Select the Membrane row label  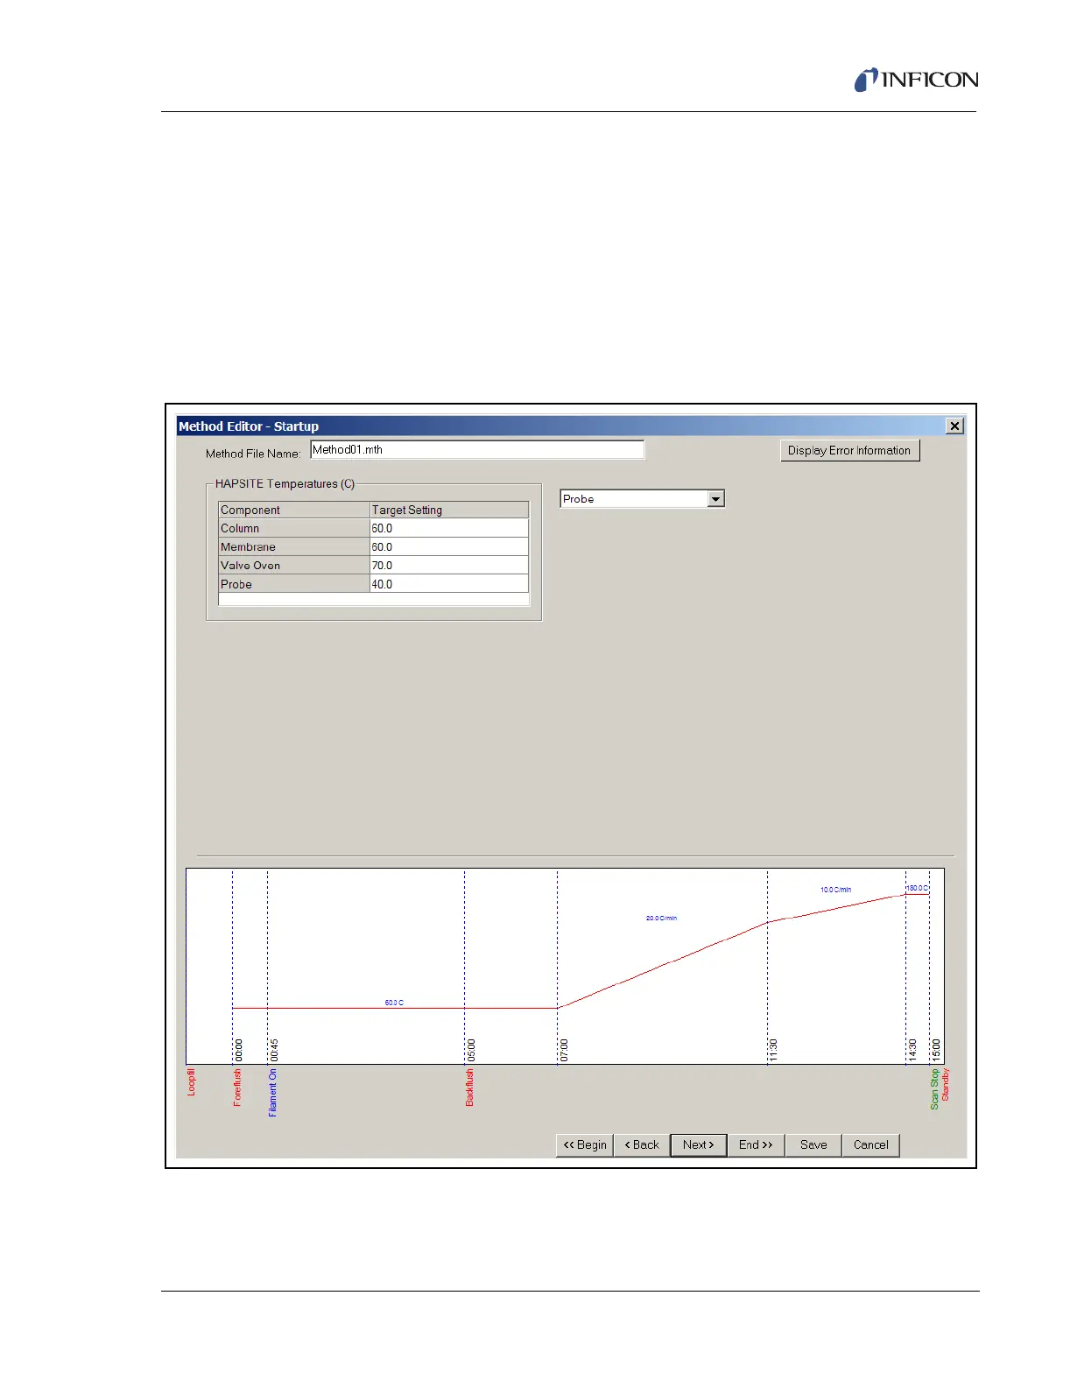click(294, 547)
